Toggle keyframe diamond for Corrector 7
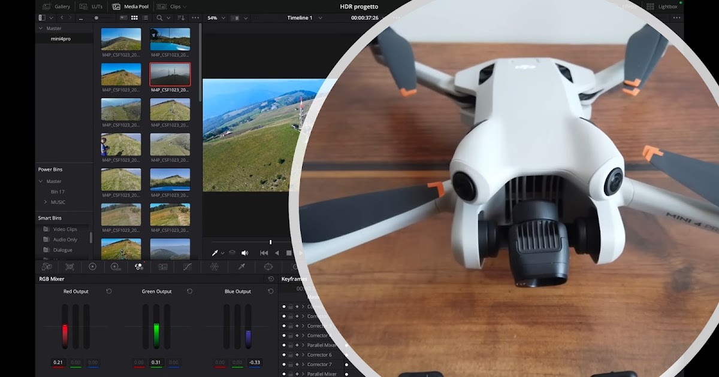 (x=297, y=364)
